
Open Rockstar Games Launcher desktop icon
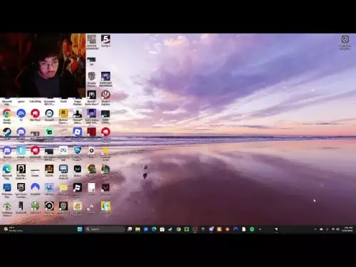tap(63, 114)
